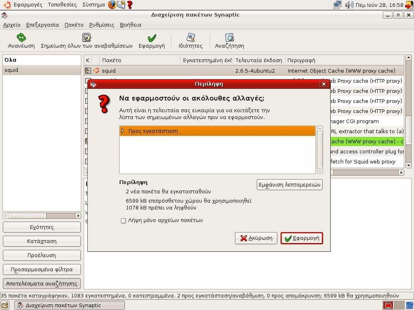Open the Βοήθεια menu
The height and width of the screenshot is (310, 414).
[x=131, y=25]
